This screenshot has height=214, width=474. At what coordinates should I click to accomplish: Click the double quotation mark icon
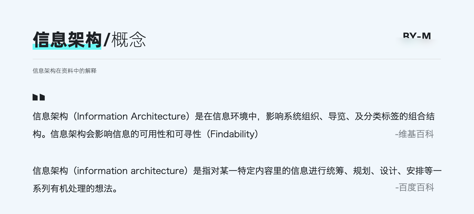[x=39, y=97]
